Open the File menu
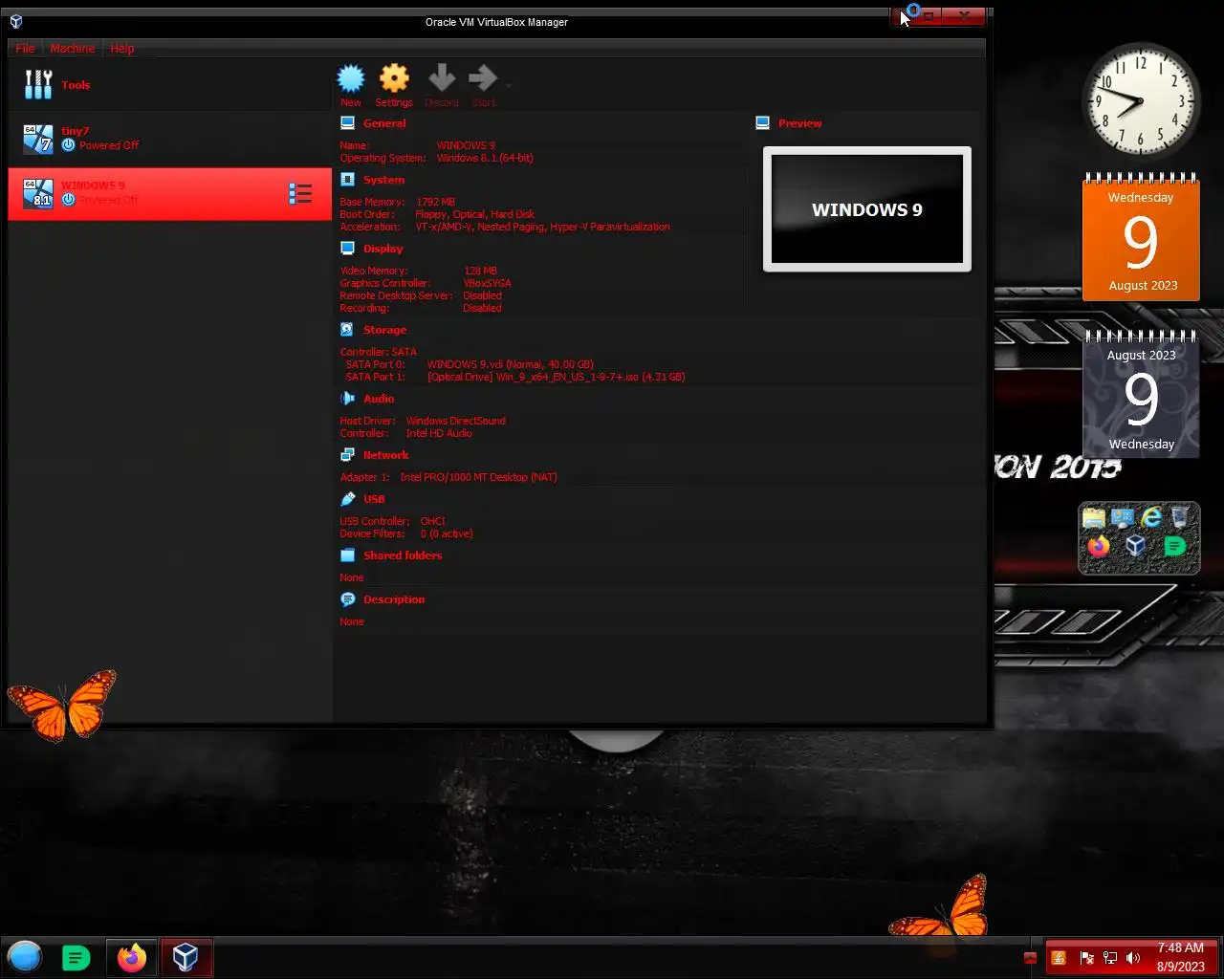Image resolution: width=1224 pixels, height=979 pixels. point(25,48)
